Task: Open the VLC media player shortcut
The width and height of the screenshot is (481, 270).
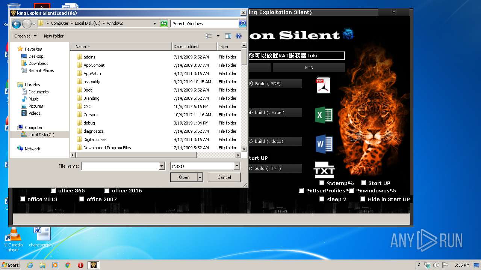Action: [x=13, y=240]
